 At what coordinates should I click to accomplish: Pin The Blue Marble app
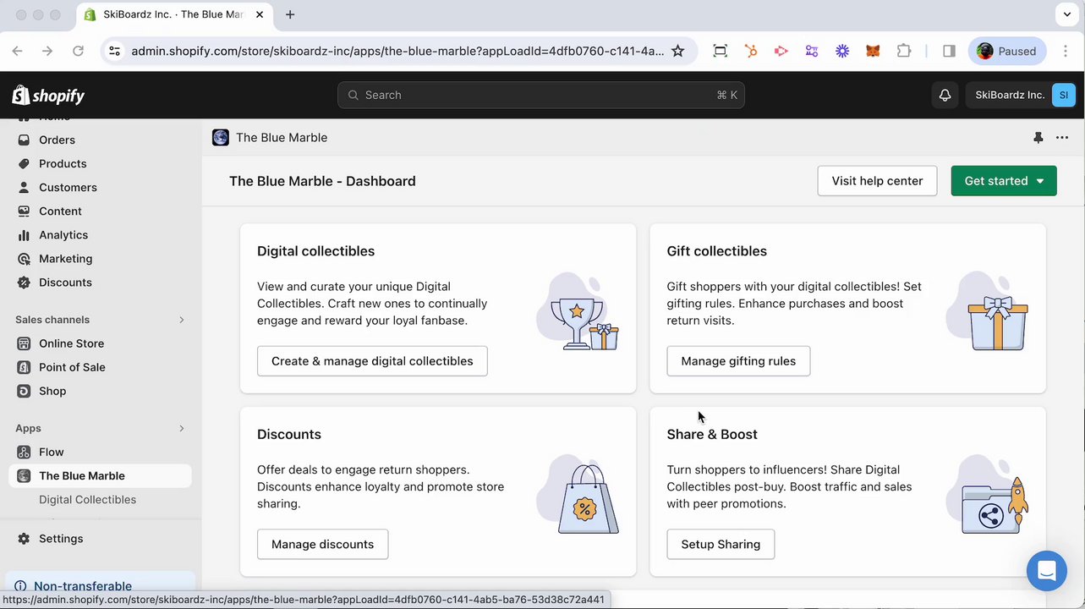tap(1038, 138)
